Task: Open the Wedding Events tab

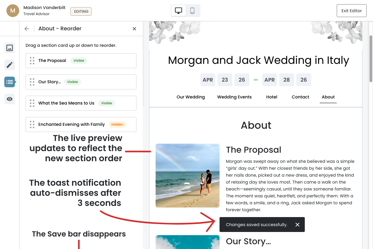Action: click(x=234, y=97)
